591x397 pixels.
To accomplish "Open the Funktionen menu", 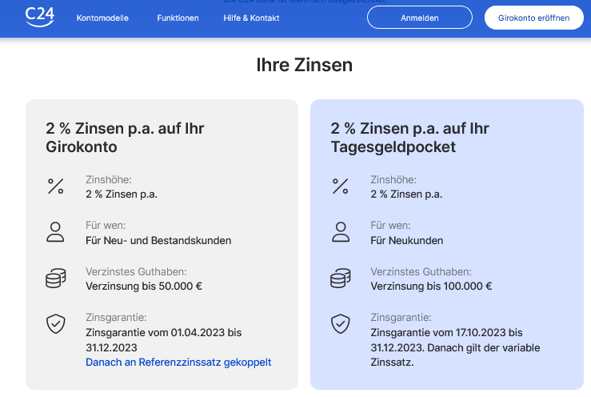I will click(x=178, y=18).
